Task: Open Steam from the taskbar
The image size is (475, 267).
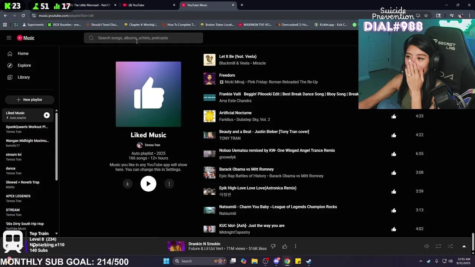Action: (x=309, y=261)
